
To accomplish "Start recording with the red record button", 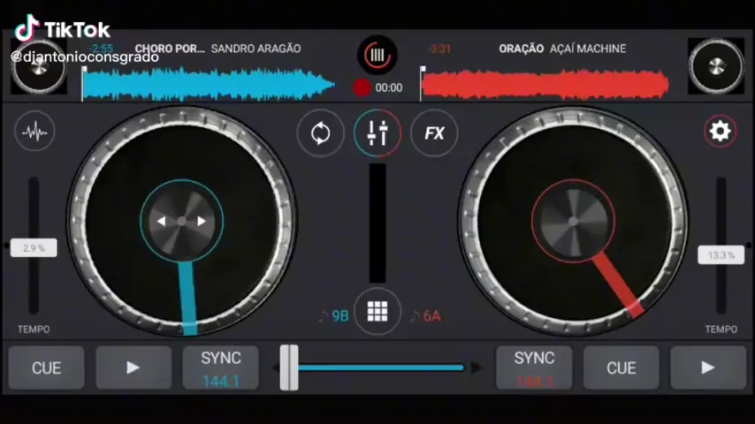I will 362,87.
